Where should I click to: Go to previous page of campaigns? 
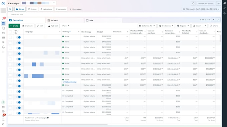[x=214, y=20]
